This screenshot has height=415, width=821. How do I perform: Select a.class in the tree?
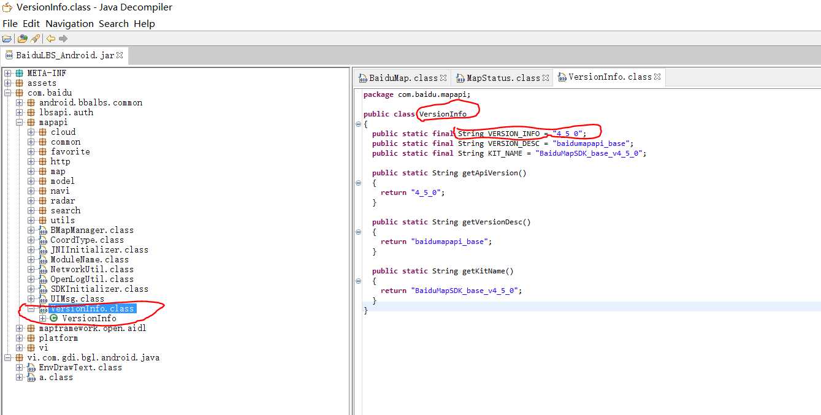click(56, 377)
